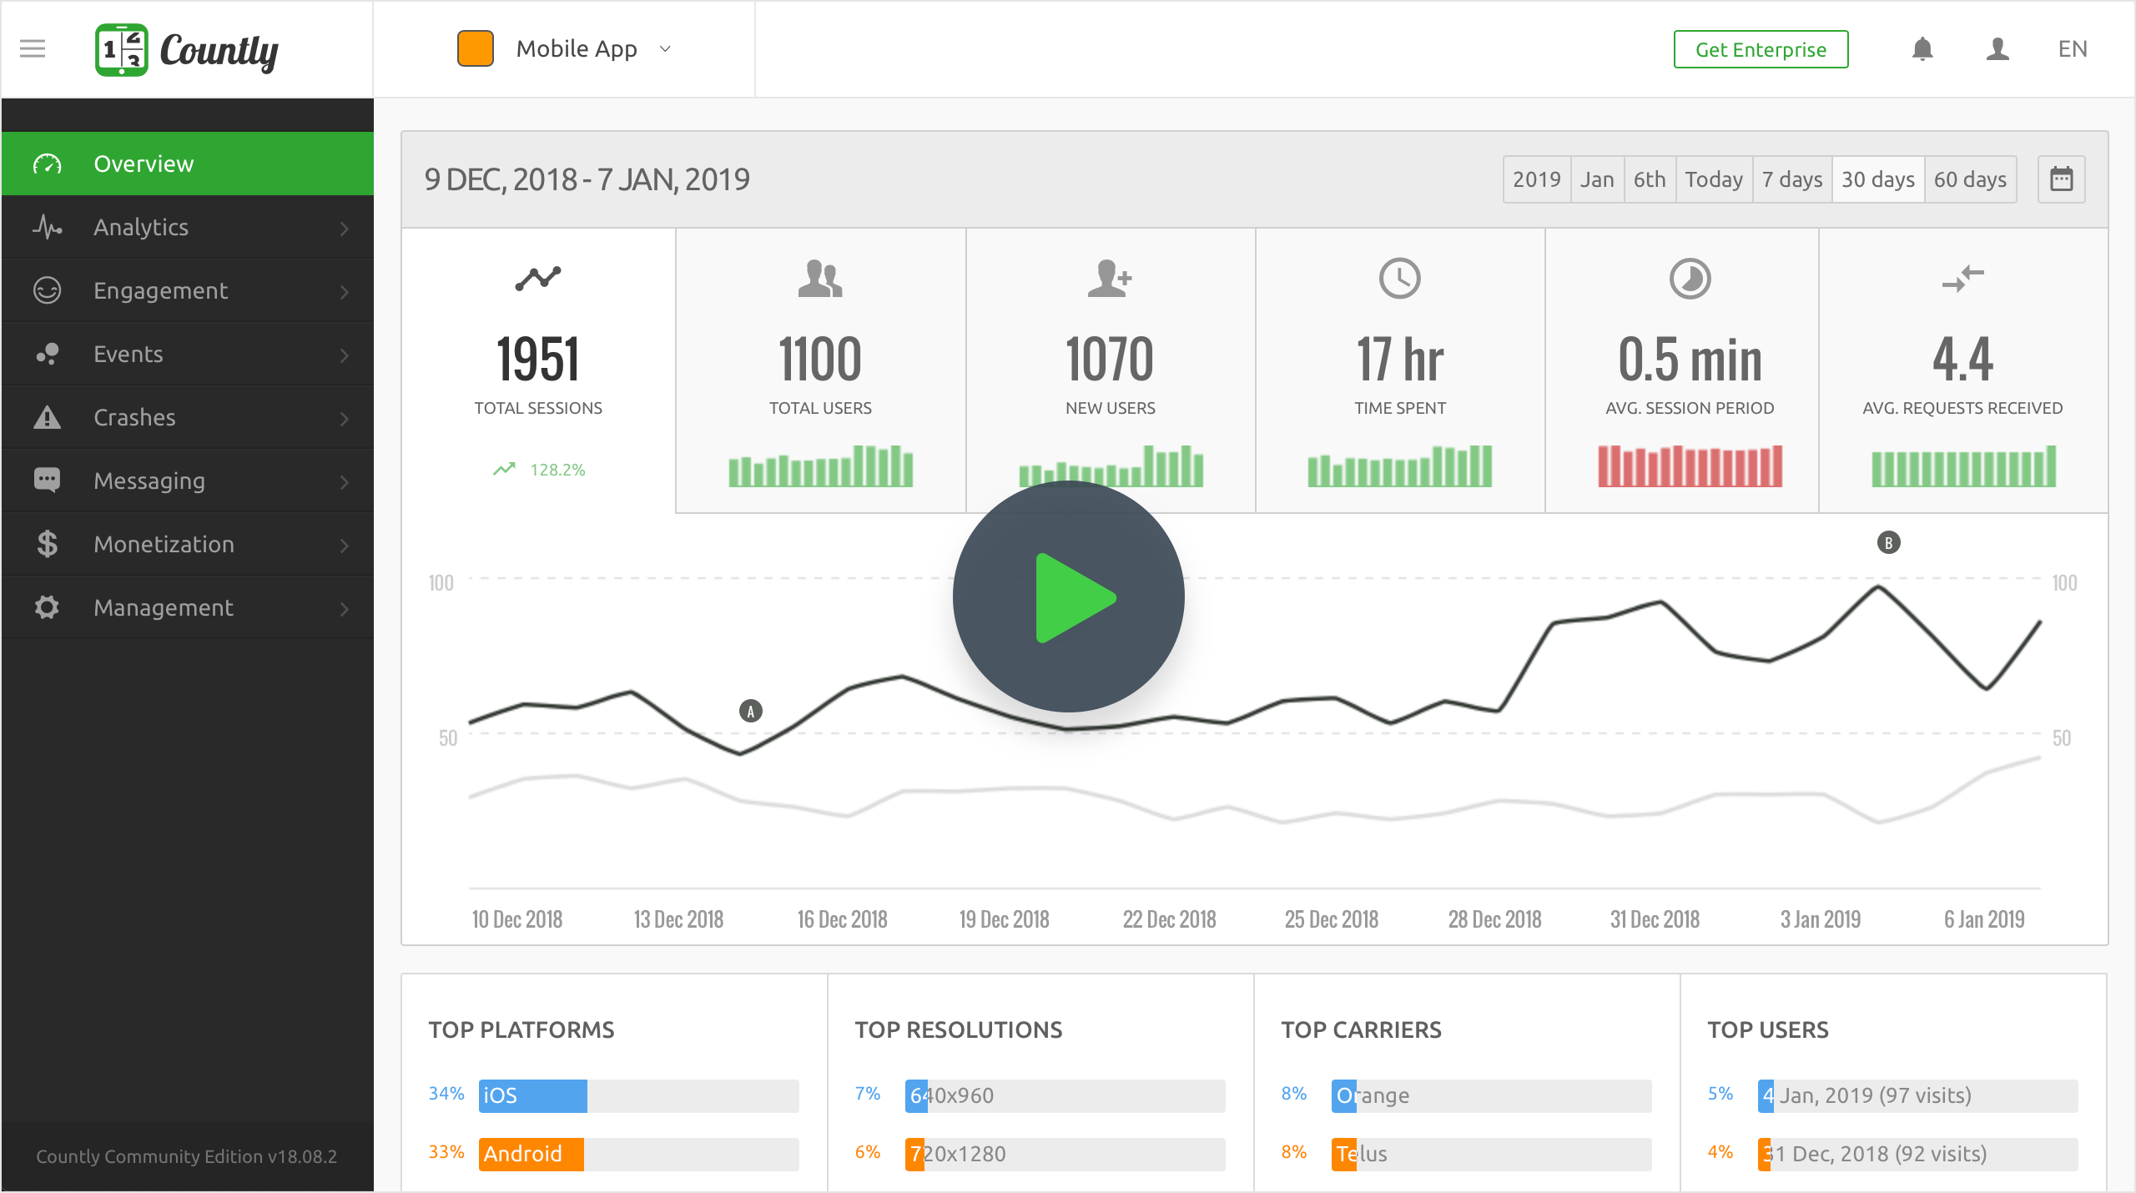This screenshot has height=1193, width=2136.
Task: Click the Avg. Session Period pie-clock icon
Action: coord(1690,279)
